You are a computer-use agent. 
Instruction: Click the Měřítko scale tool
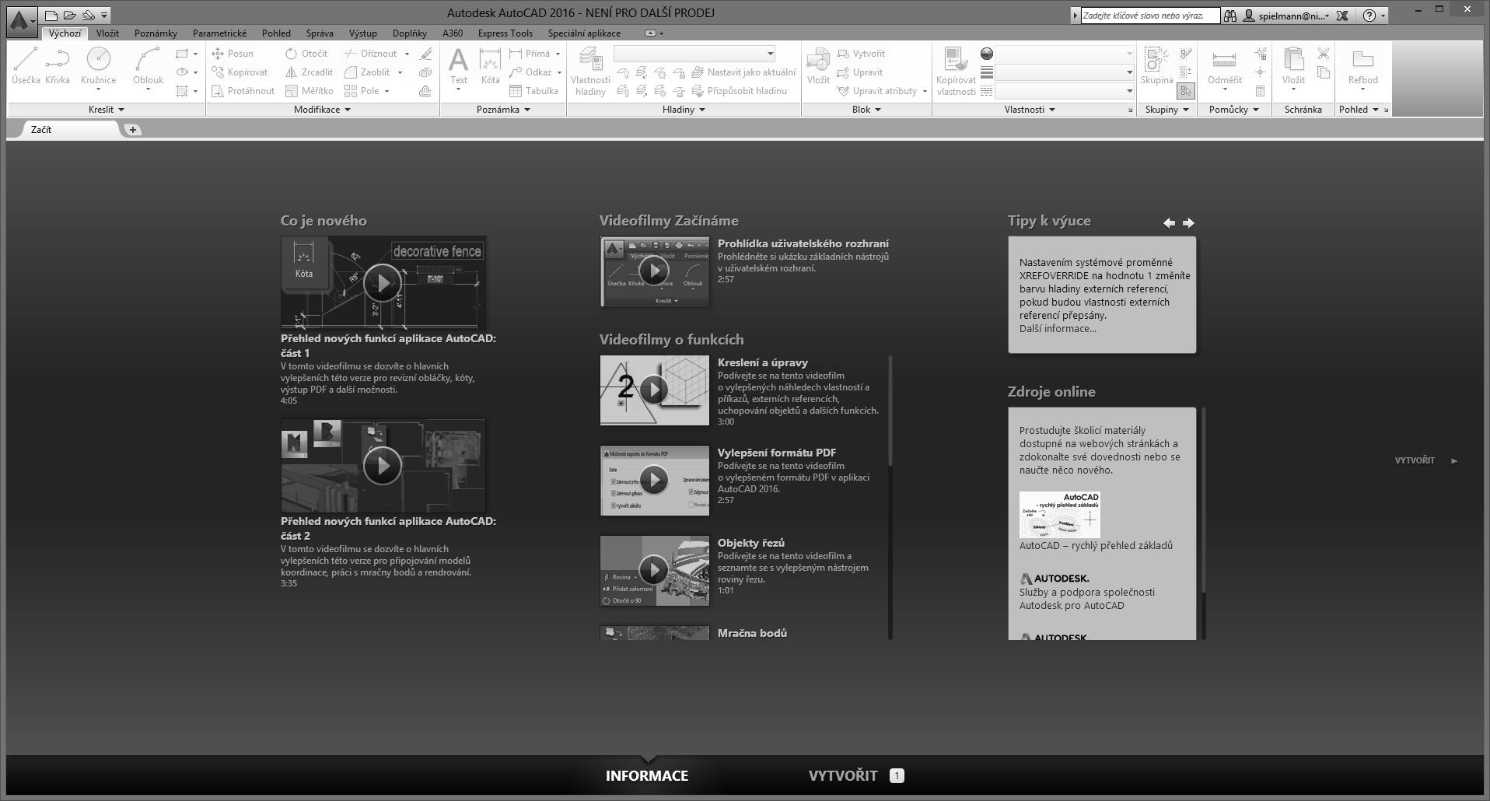(309, 91)
